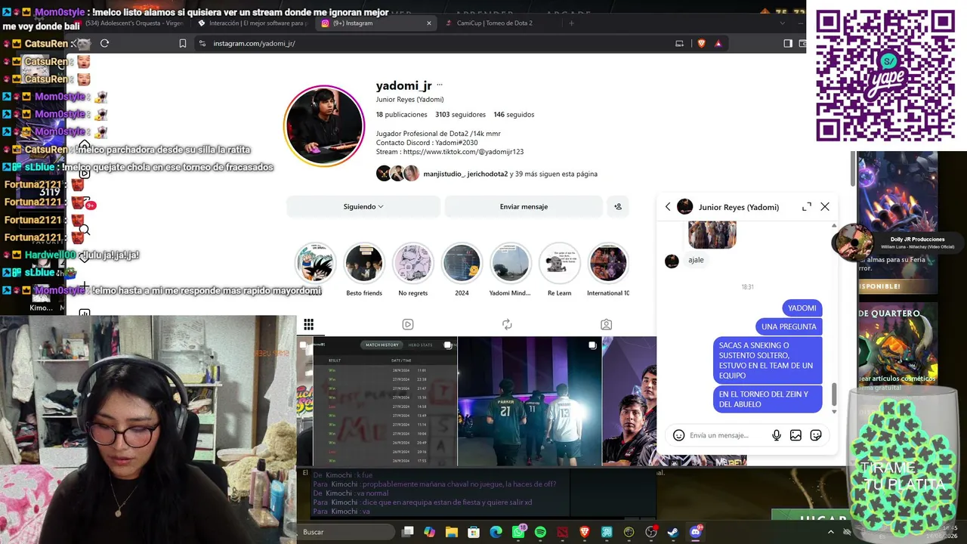Switch to the posts grid tab
Viewport: 967px width, 544px height.
[x=308, y=324]
